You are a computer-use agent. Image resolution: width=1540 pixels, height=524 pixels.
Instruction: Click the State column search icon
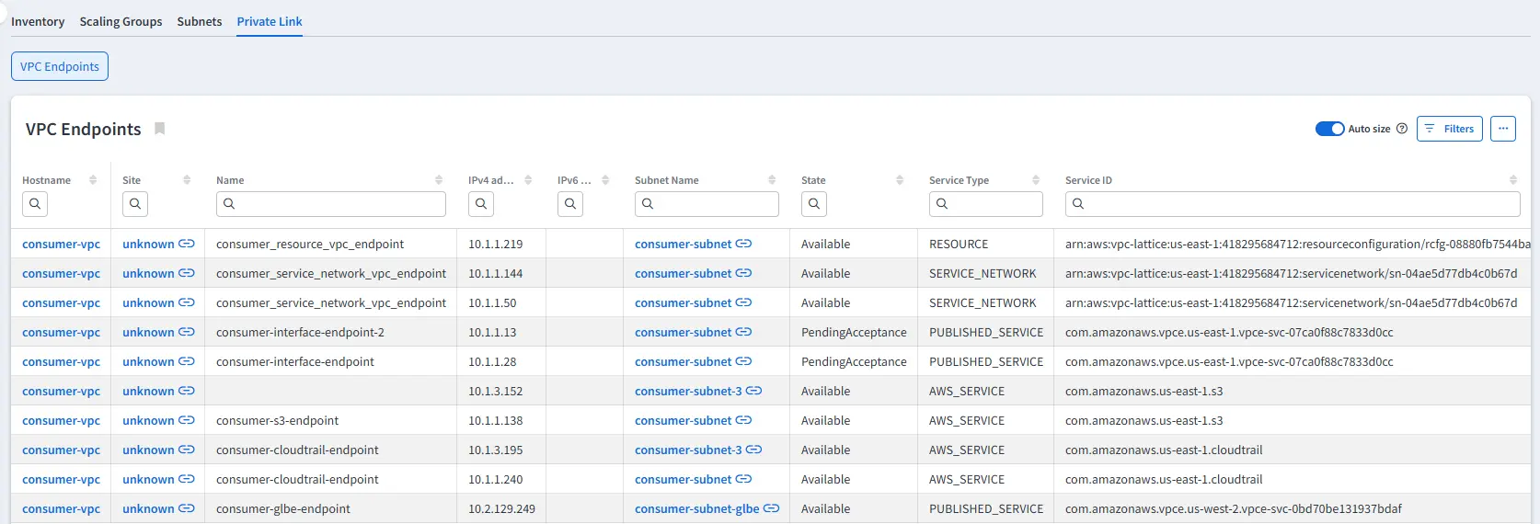click(813, 204)
